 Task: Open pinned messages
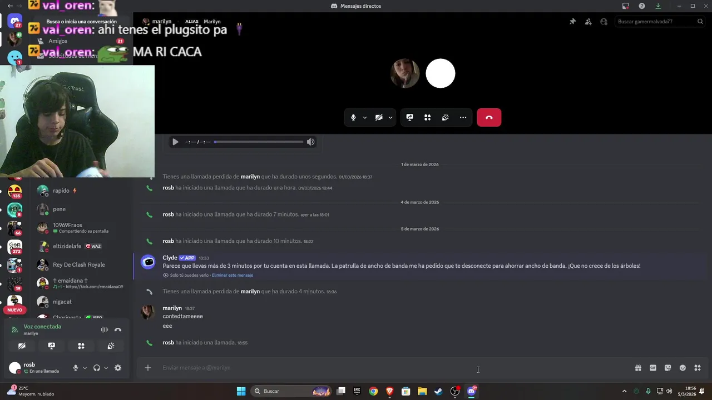point(572,22)
